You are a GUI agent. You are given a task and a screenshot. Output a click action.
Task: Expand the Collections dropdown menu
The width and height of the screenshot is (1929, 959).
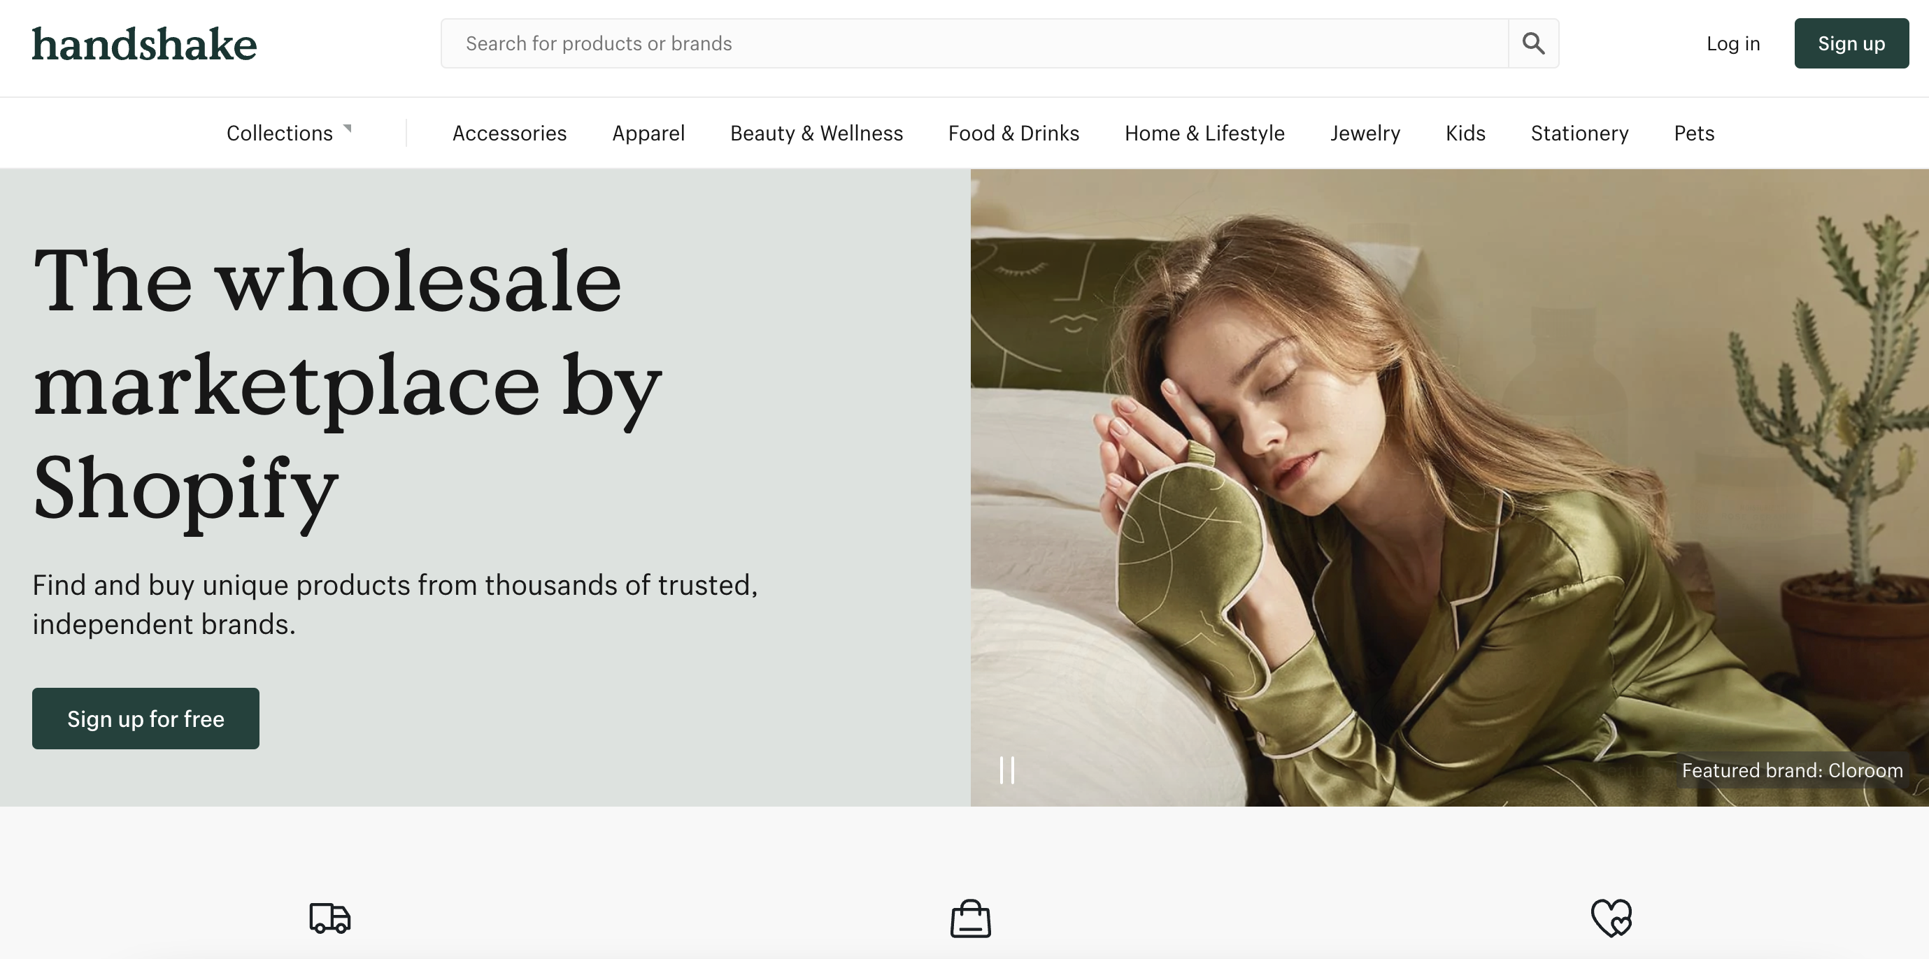tap(289, 133)
